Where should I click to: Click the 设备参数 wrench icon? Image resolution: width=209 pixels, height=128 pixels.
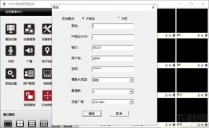coord(47,29)
